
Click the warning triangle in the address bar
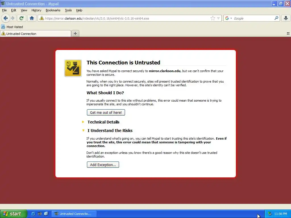point(42,18)
